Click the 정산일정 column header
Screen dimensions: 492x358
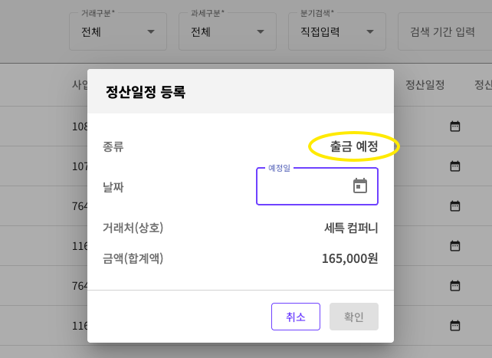425,84
